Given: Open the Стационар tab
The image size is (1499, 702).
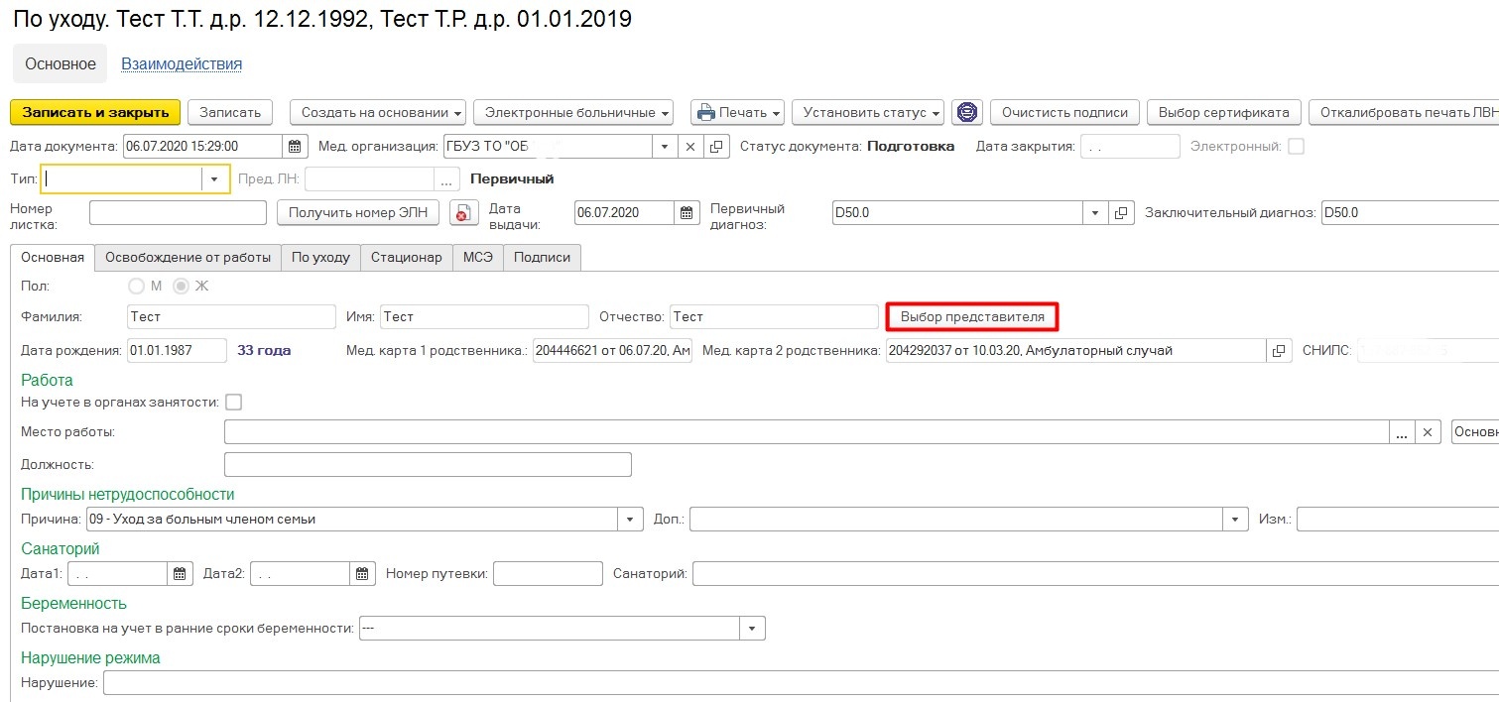Looking at the screenshot, I should [406, 257].
